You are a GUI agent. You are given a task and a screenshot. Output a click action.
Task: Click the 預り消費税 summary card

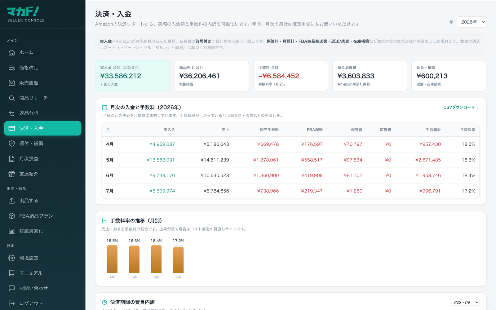pos(370,76)
